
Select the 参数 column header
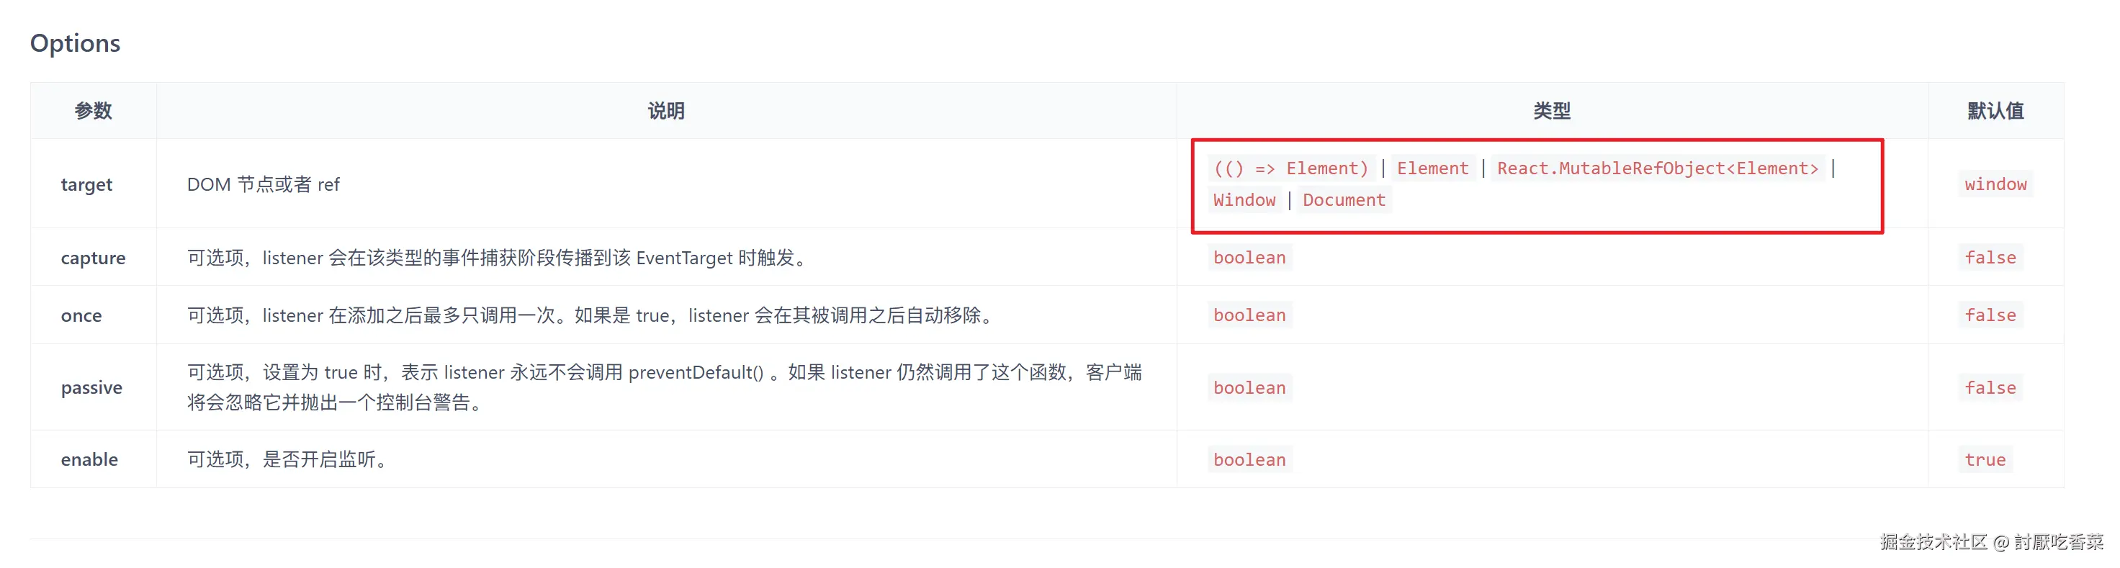pyautogui.click(x=93, y=110)
